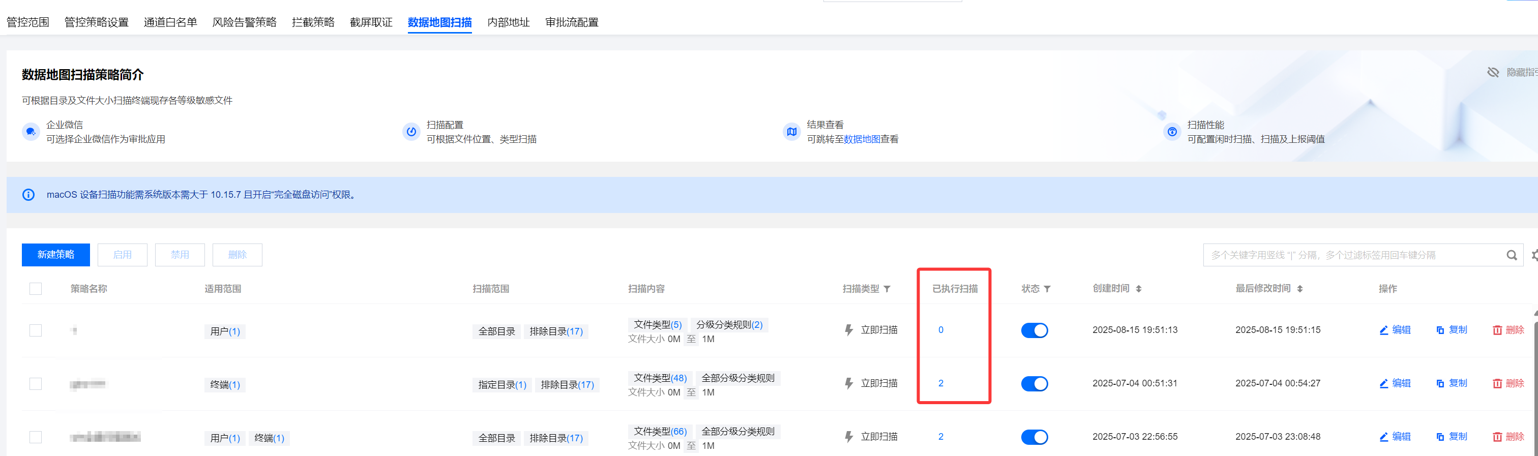Edit the policy created 2025-07-03 22:56:55
Image resolution: width=1538 pixels, height=456 pixels.
[x=1395, y=437]
